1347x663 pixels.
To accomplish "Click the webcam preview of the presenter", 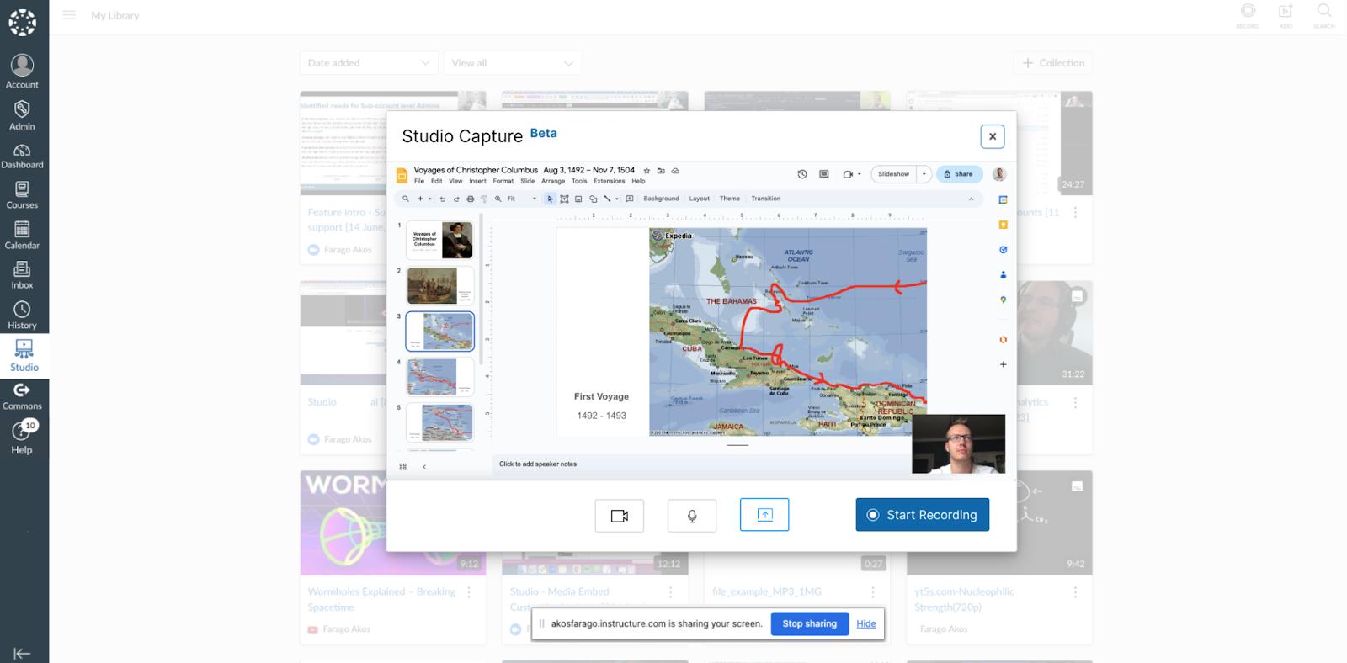I will [x=959, y=443].
